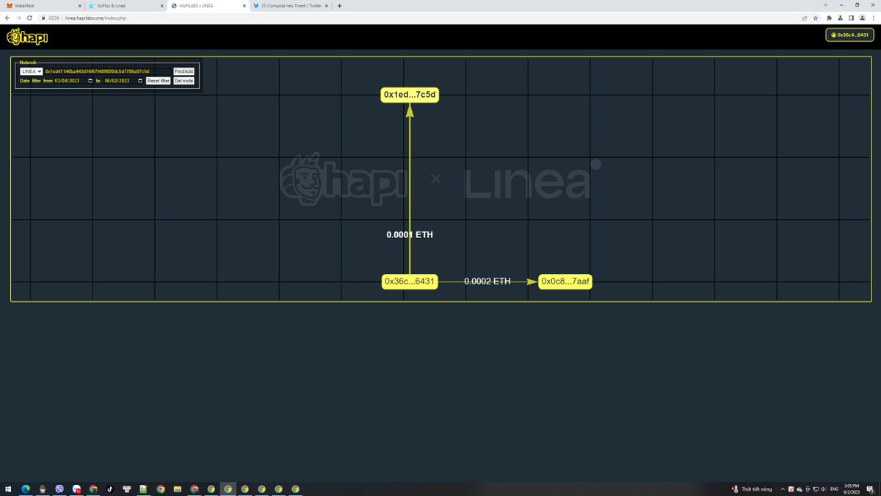
Task: Click the Reset filter button
Action: (x=158, y=81)
